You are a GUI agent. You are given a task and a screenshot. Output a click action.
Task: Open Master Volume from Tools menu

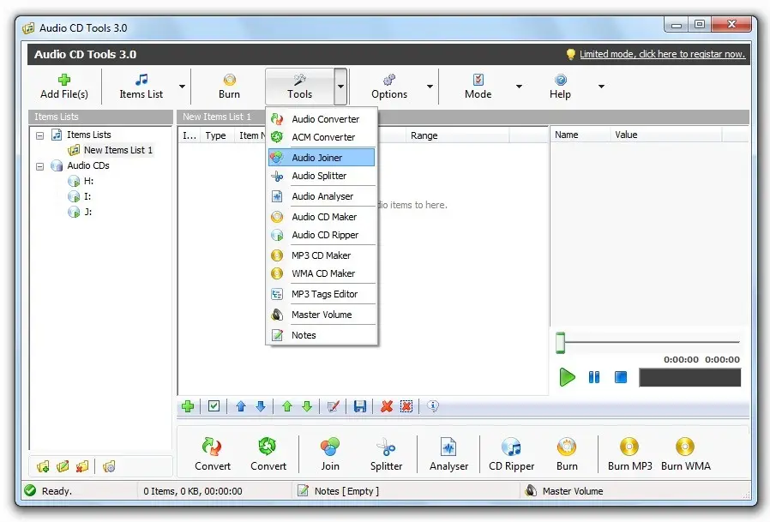point(322,315)
